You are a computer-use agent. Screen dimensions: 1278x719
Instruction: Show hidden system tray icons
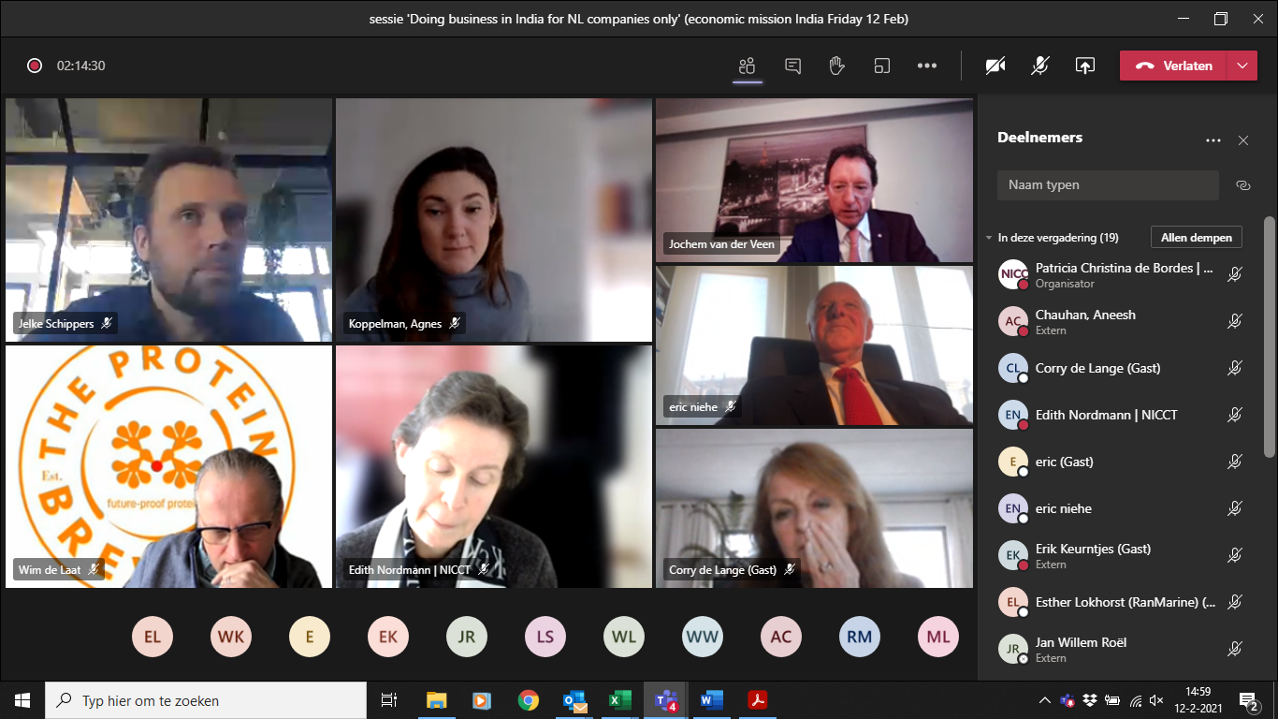[x=1045, y=700]
